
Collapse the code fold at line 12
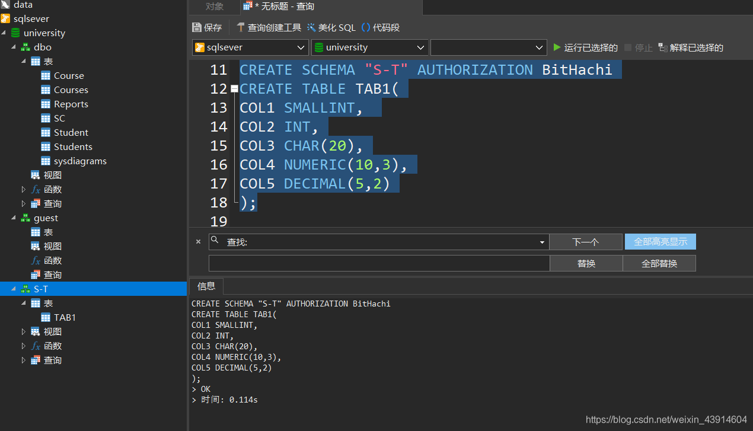[234, 89]
